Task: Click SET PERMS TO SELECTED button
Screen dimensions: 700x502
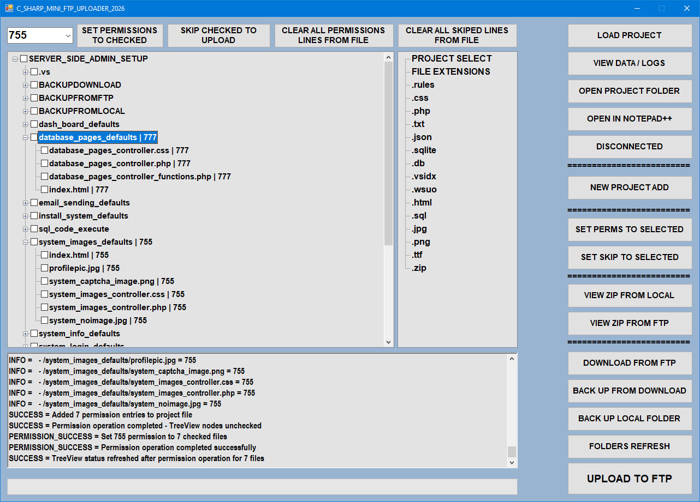Action: pyautogui.click(x=630, y=229)
